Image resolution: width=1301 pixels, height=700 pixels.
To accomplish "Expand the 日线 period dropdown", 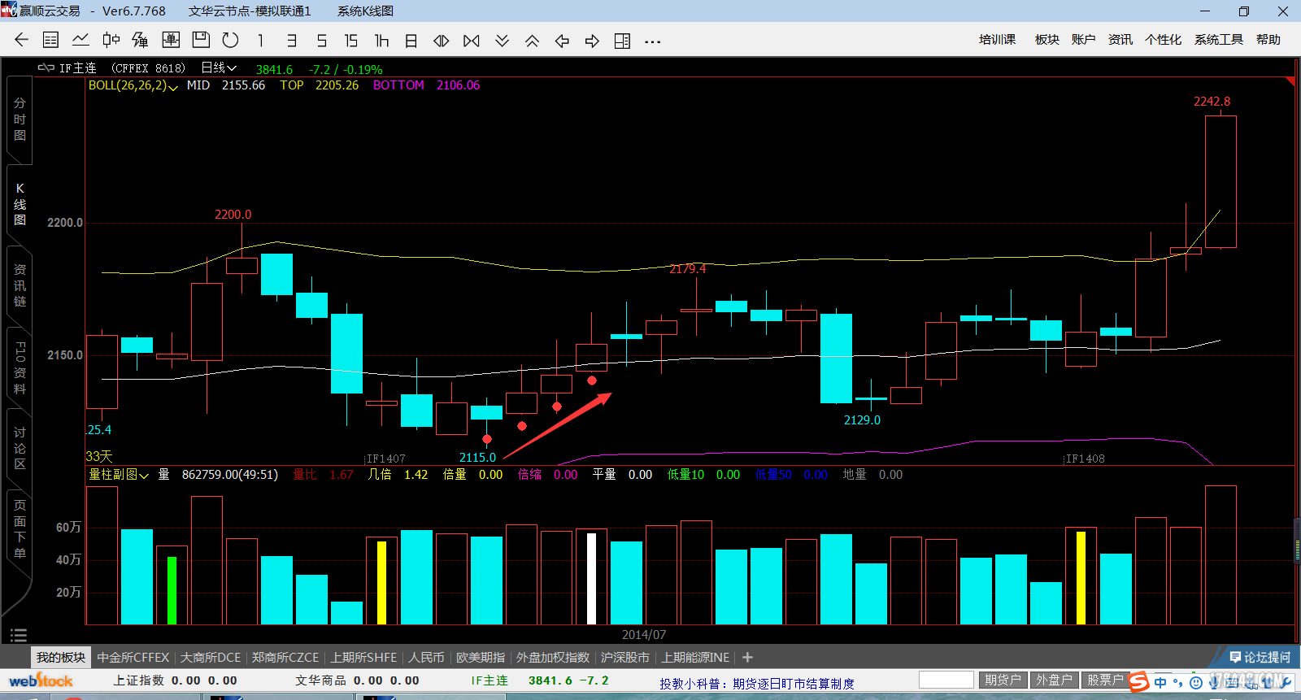I will point(219,68).
